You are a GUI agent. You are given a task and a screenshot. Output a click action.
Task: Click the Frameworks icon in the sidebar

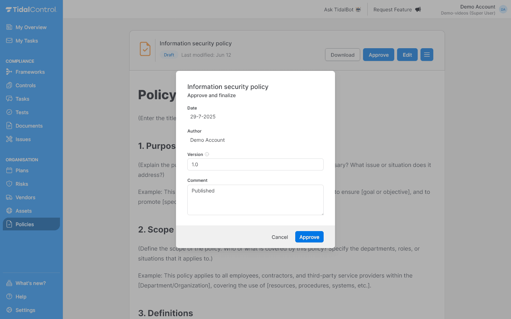click(x=9, y=72)
